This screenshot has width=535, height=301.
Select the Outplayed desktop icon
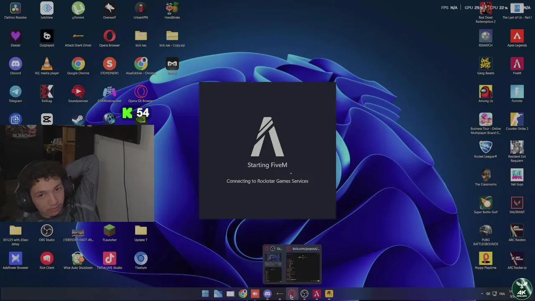47,38
